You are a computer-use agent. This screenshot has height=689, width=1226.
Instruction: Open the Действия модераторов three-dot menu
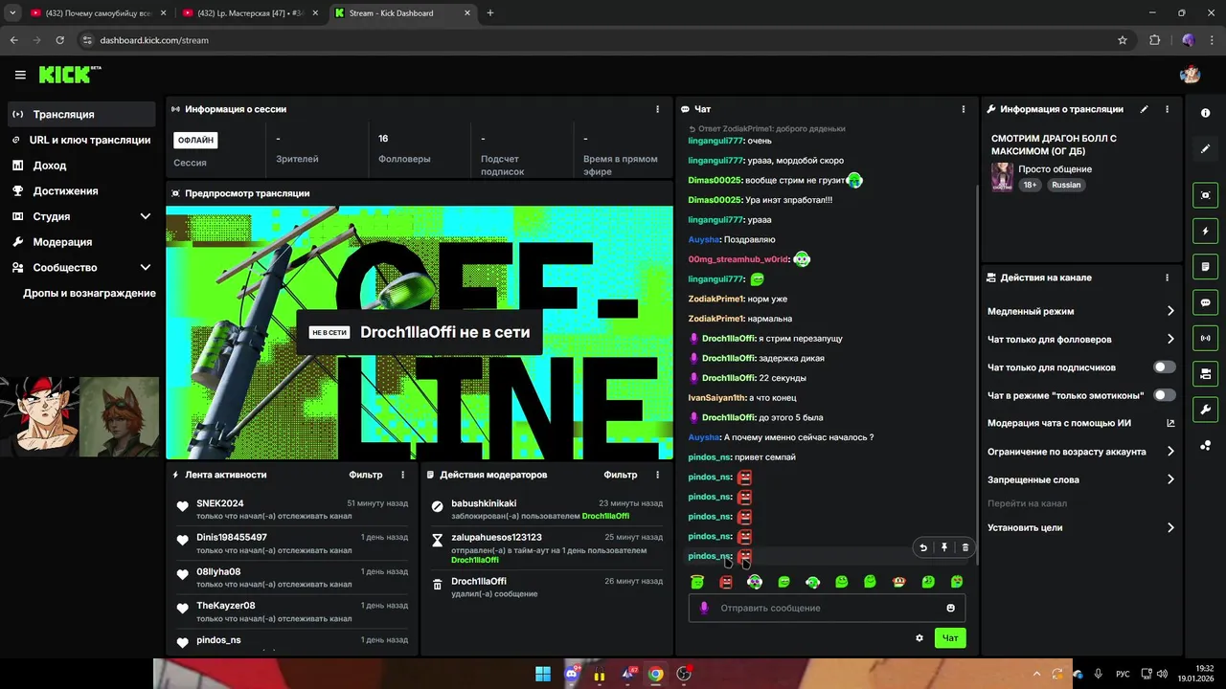(657, 475)
